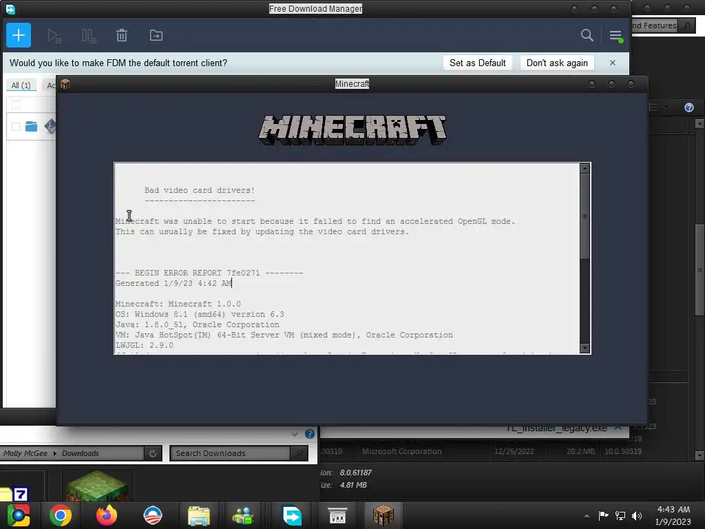Toggle the select-all checkbox in FDM list
705x529 pixels.
[x=16, y=105]
